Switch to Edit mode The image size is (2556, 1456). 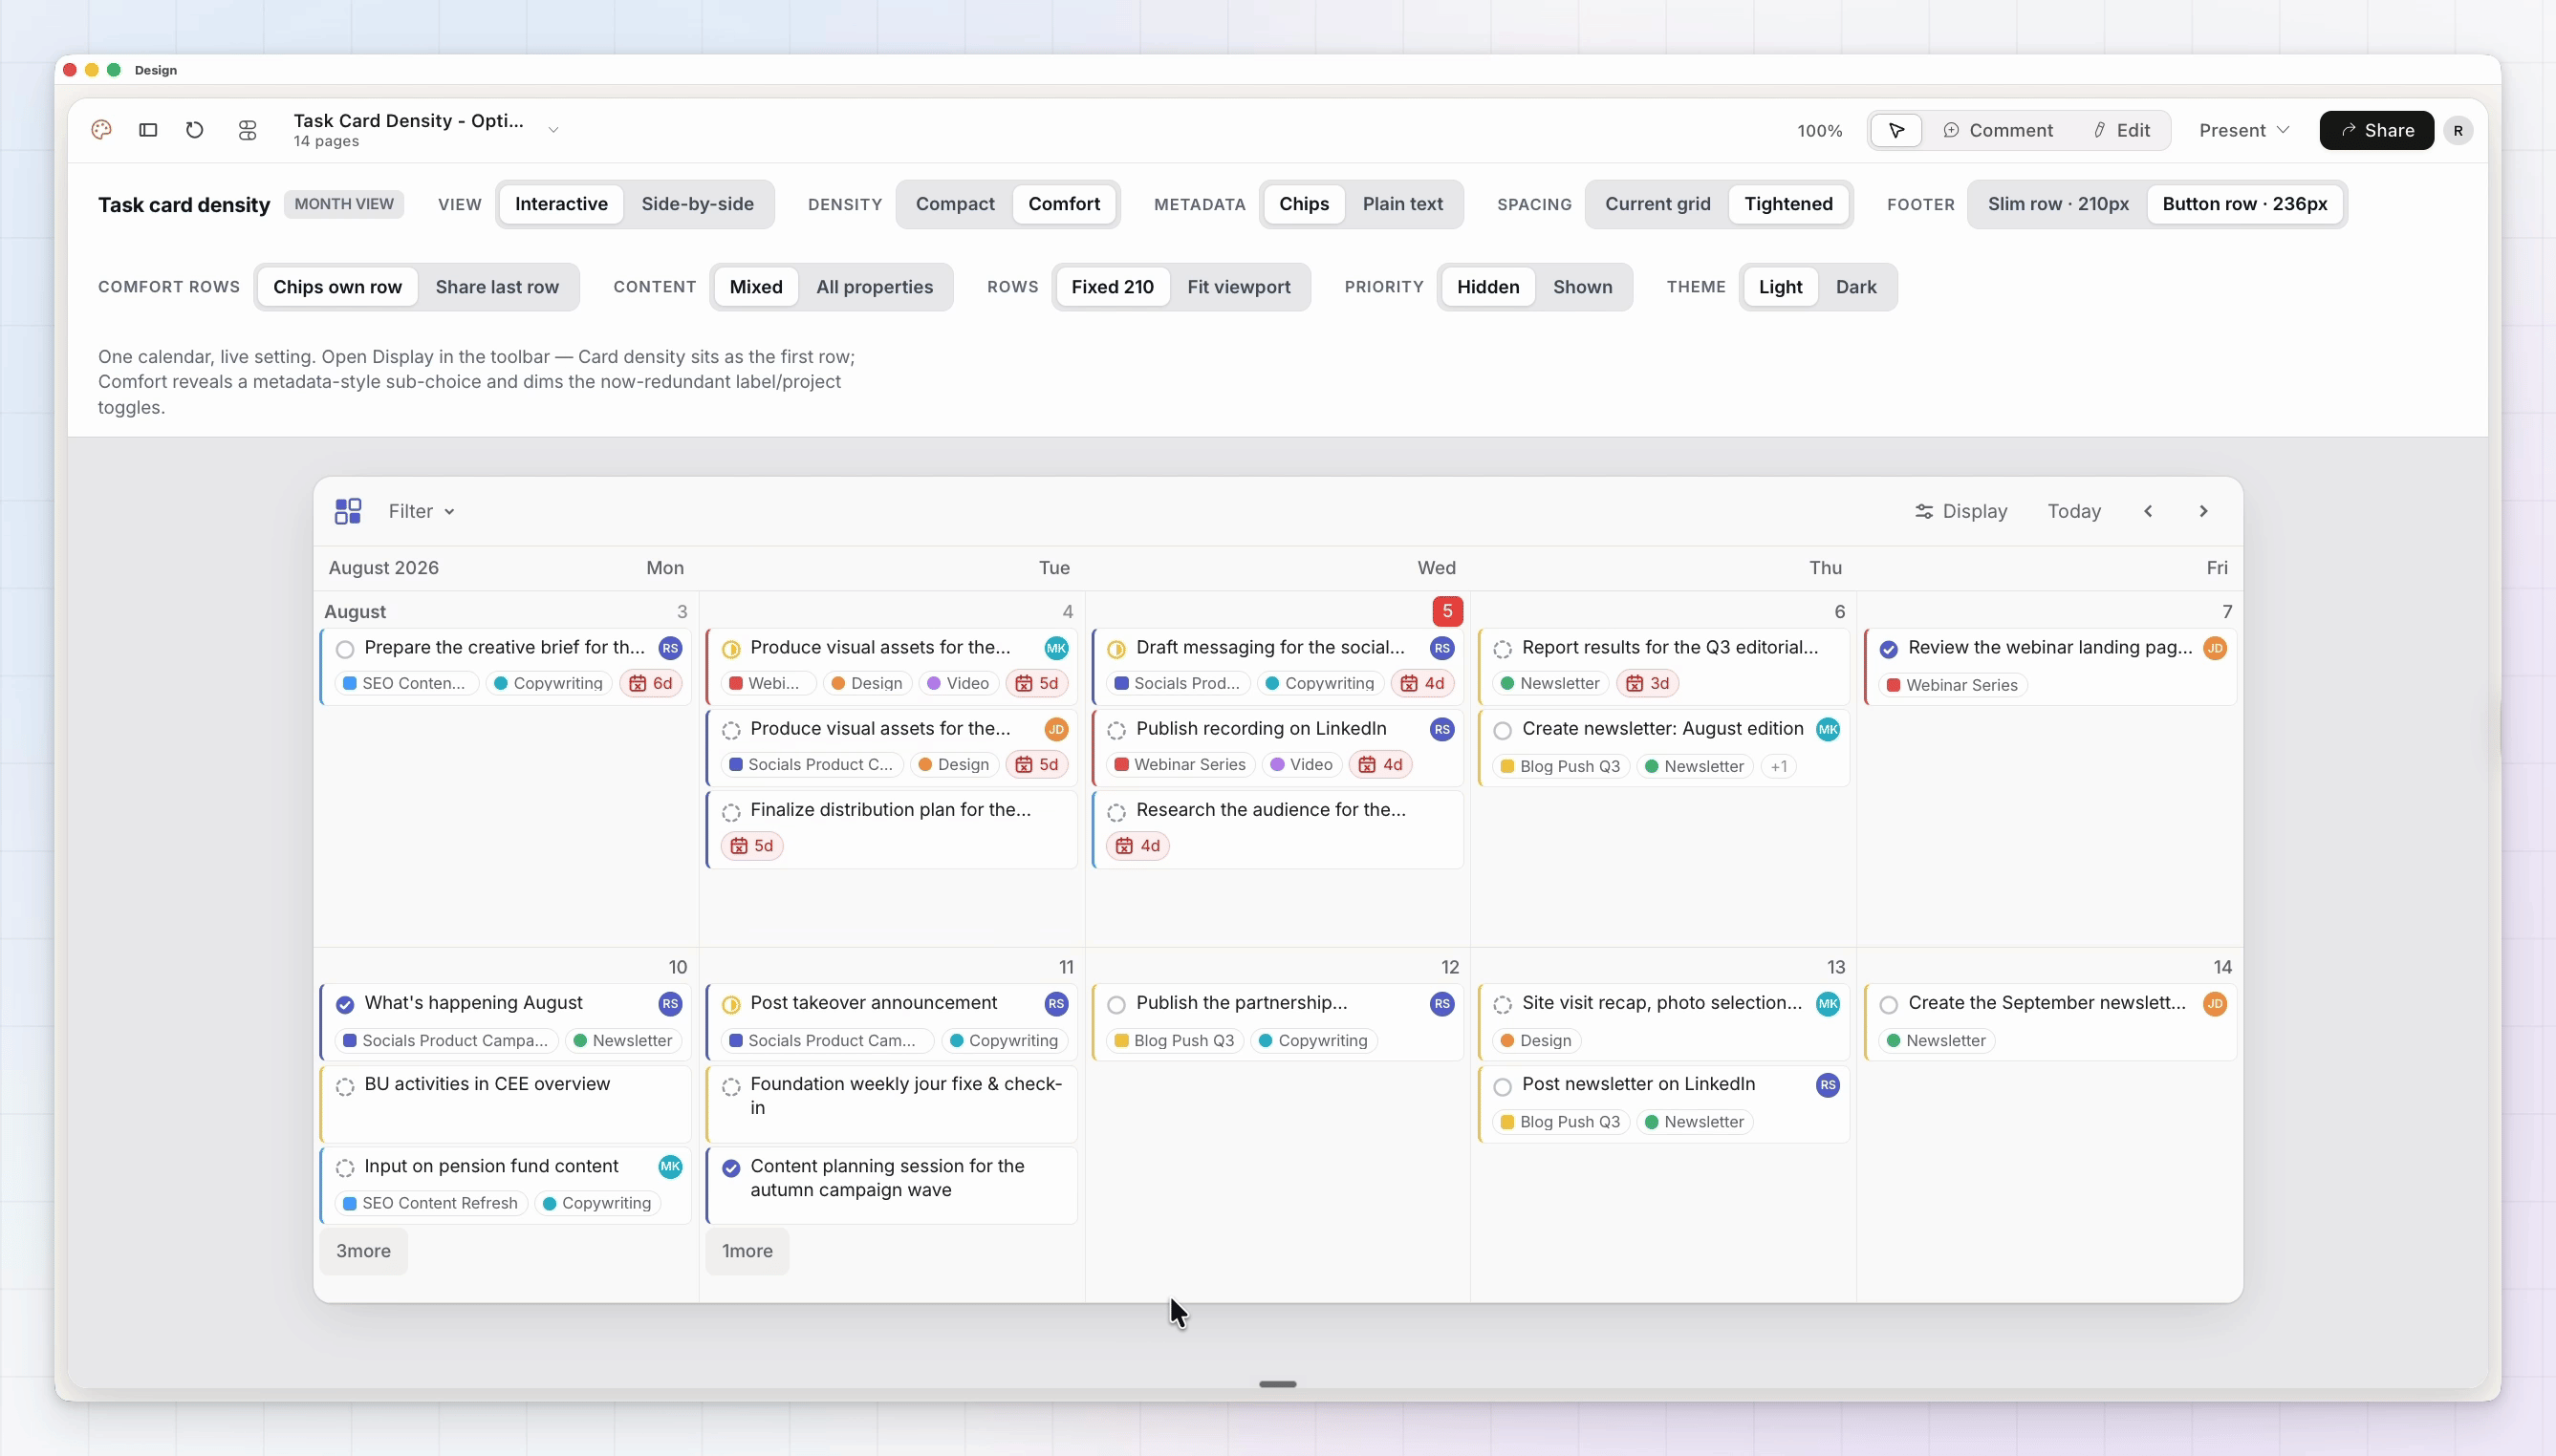click(x=2121, y=131)
